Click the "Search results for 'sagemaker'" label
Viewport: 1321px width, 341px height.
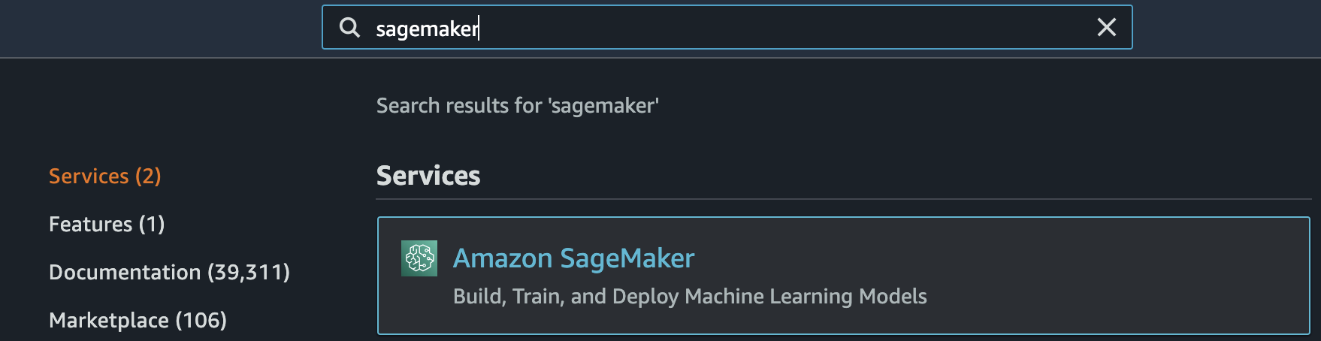[x=518, y=106]
